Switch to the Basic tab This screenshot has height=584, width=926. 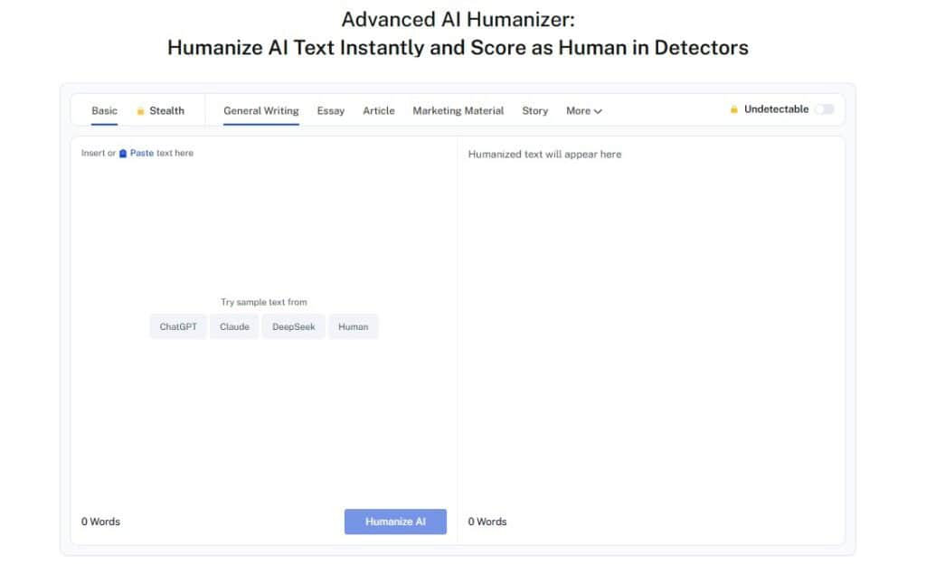[104, 111]
